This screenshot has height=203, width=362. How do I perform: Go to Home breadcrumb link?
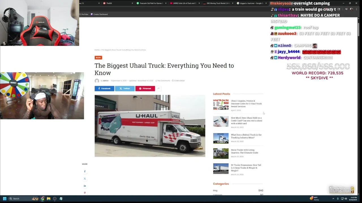tap(97, 50)
